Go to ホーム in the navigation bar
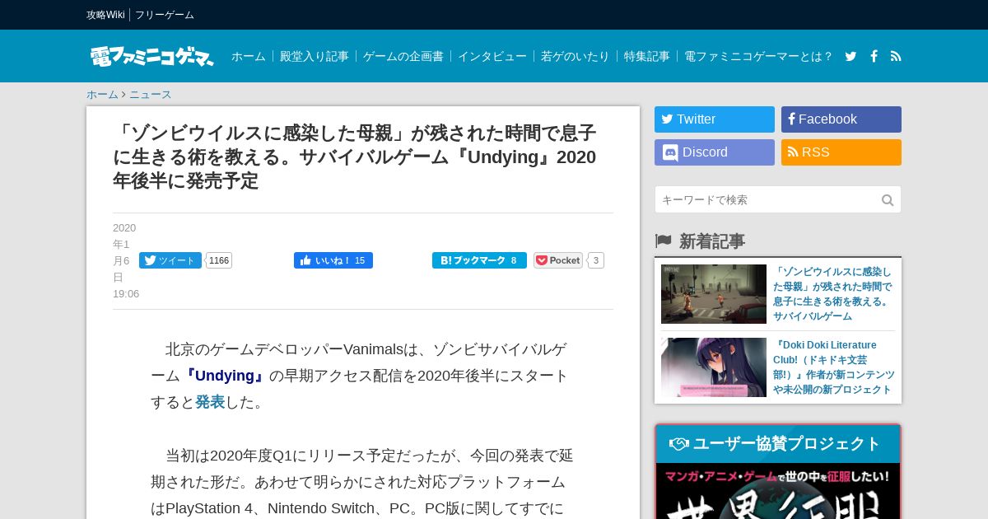This screenshot has width=988, height=519. click(249, 56)
